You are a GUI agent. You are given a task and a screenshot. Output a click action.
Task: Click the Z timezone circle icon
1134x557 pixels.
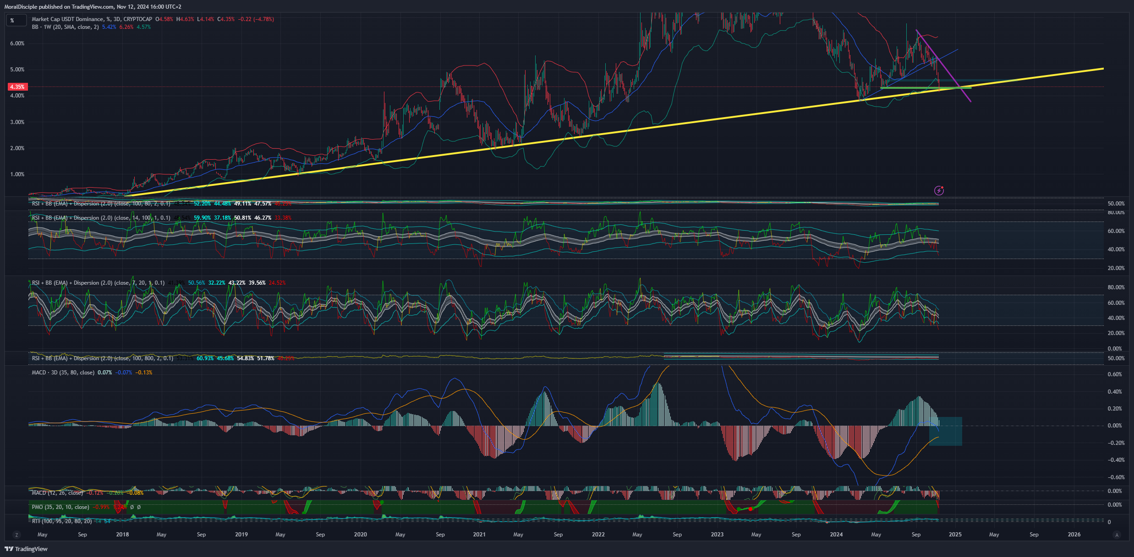[17, 535]
